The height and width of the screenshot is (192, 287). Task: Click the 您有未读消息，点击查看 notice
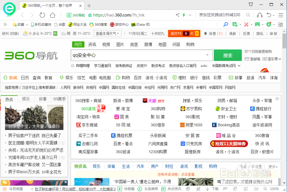point(176,174)
